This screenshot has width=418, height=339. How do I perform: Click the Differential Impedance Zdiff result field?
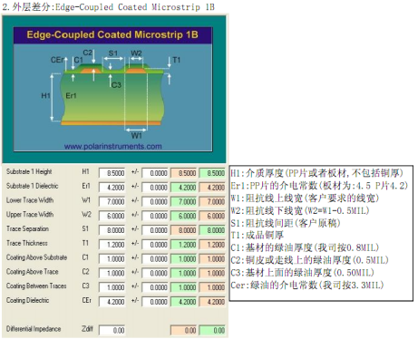pyautogui.click(x=112, y=330)
